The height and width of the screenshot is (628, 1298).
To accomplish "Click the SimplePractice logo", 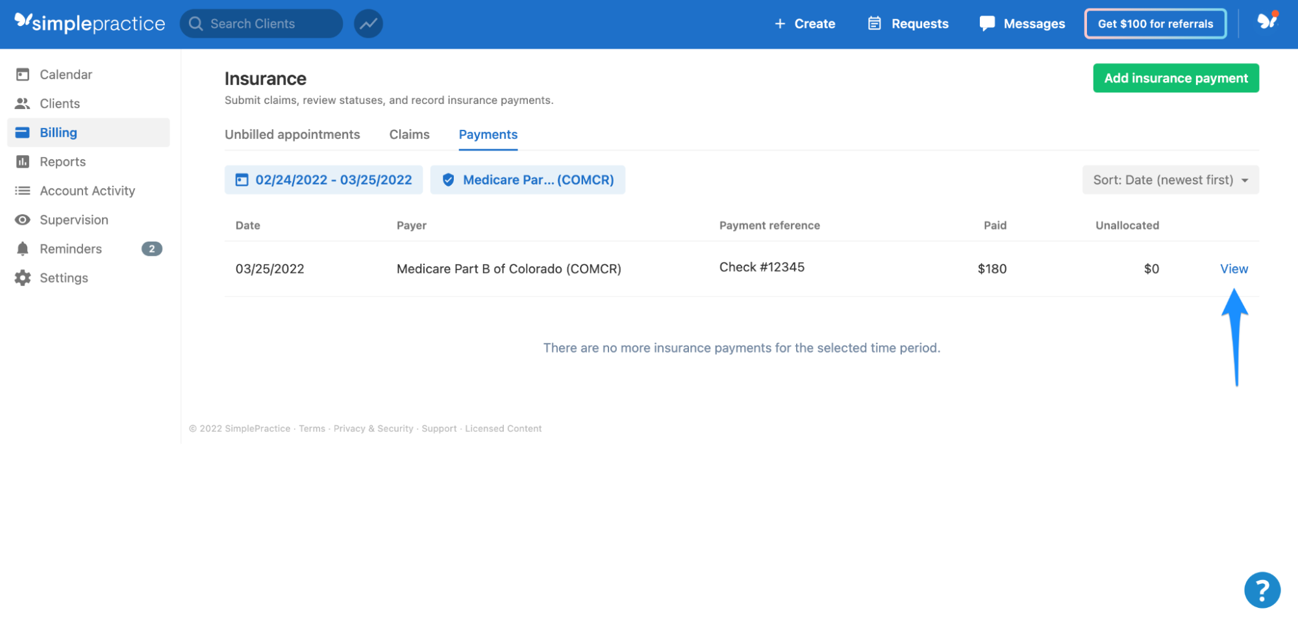I will (x=89, y=23).
